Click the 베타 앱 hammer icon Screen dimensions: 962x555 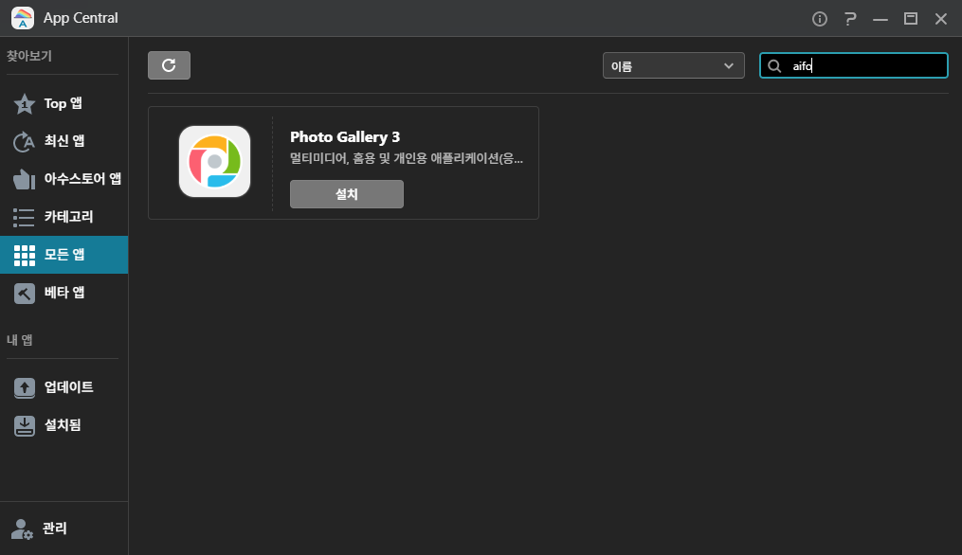[x=25, y=294]
